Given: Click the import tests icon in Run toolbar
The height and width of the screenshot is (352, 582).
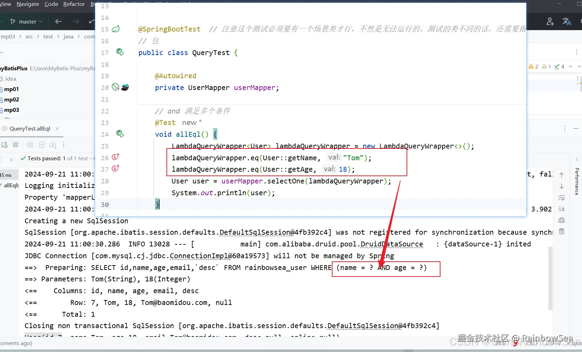Looking at the screenshot, I should [42, 145].
